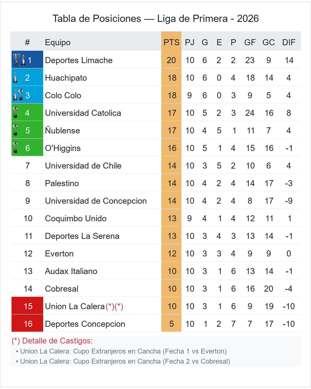Image resolution: width=311 pixels, height=389 pixels.
Task: Open the Universidad de Chile team entry
Action: pyautogui.click(x=83, y=166)
